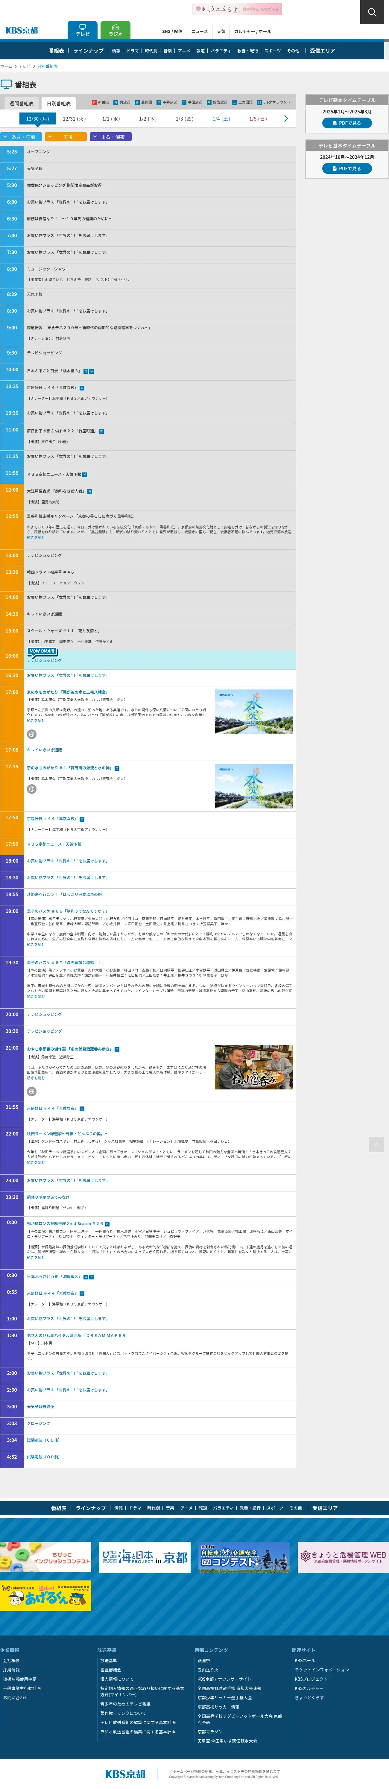
Task: Open the 海と日本 PROJECT in 京都 banner
Action: [x=145, y=1557]
